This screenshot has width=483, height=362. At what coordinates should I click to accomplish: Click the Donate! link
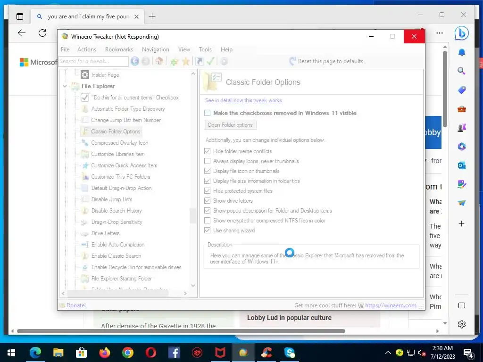coord(76,305)
